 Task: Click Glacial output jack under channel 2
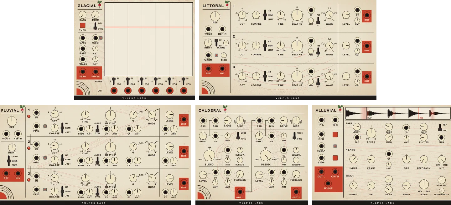pos(128,91)
